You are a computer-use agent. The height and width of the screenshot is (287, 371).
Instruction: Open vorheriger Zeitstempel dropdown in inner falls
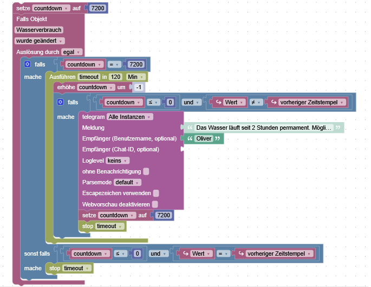(x=312, y=102)
